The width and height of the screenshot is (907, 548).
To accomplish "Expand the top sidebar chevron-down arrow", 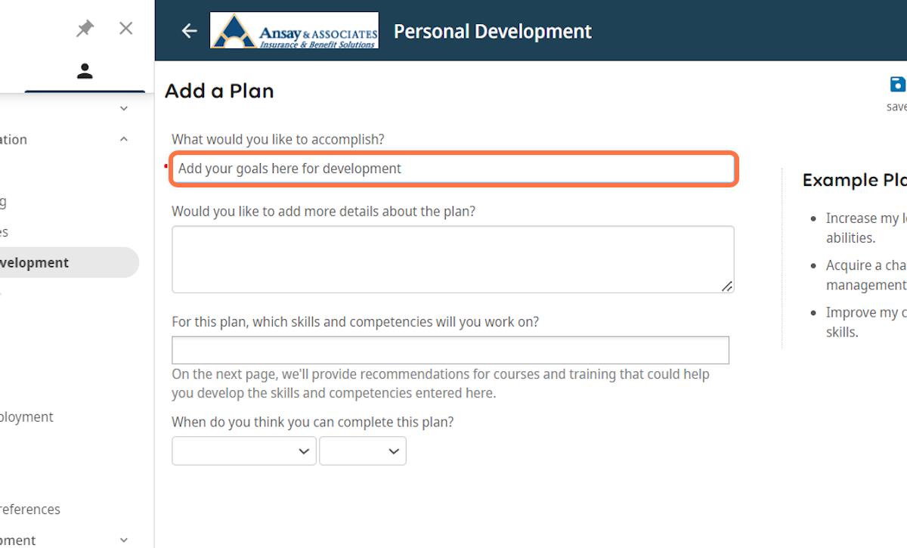I will coord(125,109).
